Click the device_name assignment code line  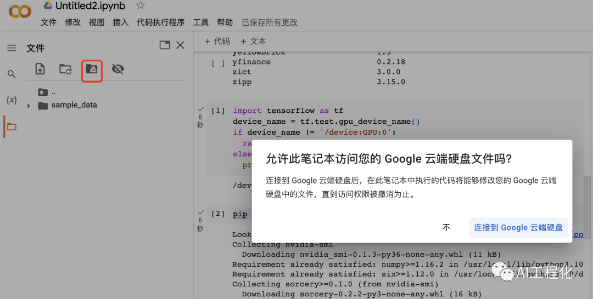coord(326,122)
